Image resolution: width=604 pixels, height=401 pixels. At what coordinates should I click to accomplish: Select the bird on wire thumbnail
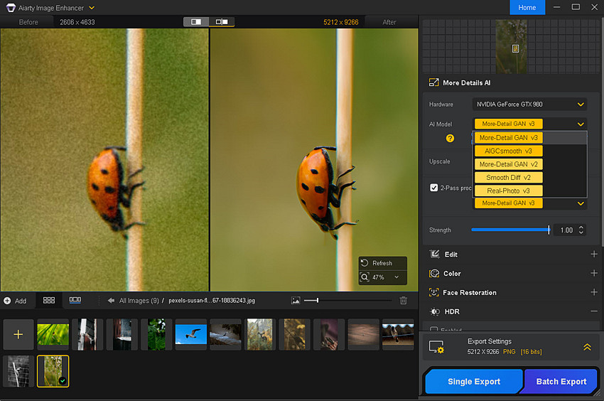[398, 334]
